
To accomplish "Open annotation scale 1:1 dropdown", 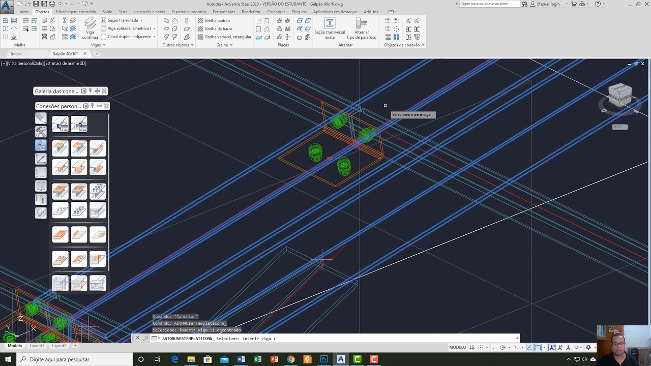I will (x=578, y=347).
